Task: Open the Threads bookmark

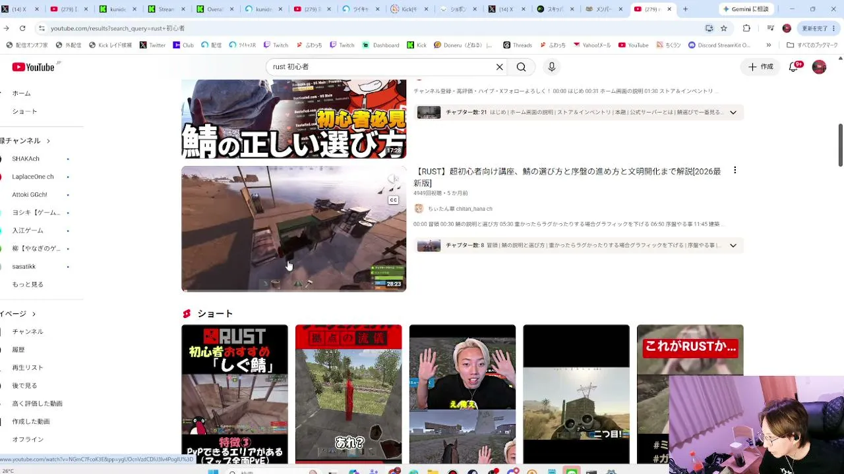Action: pos(518,45)
